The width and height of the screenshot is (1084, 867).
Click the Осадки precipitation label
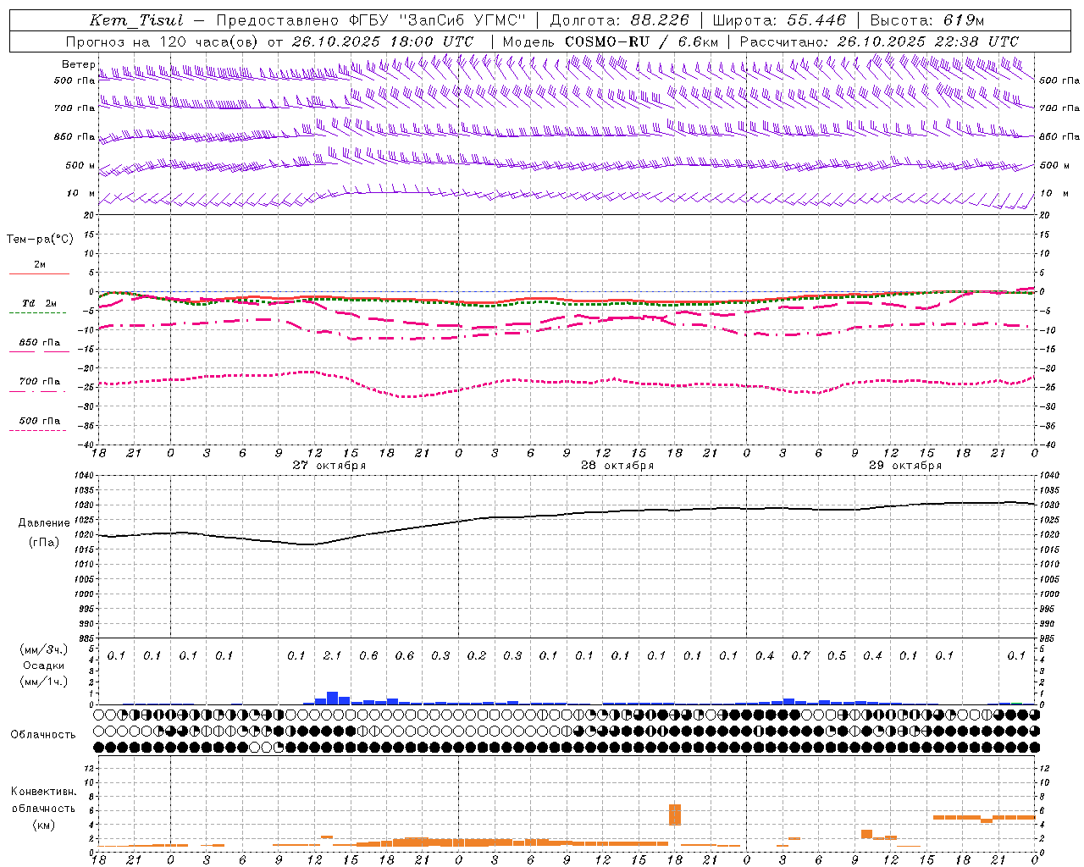[45, 665]
